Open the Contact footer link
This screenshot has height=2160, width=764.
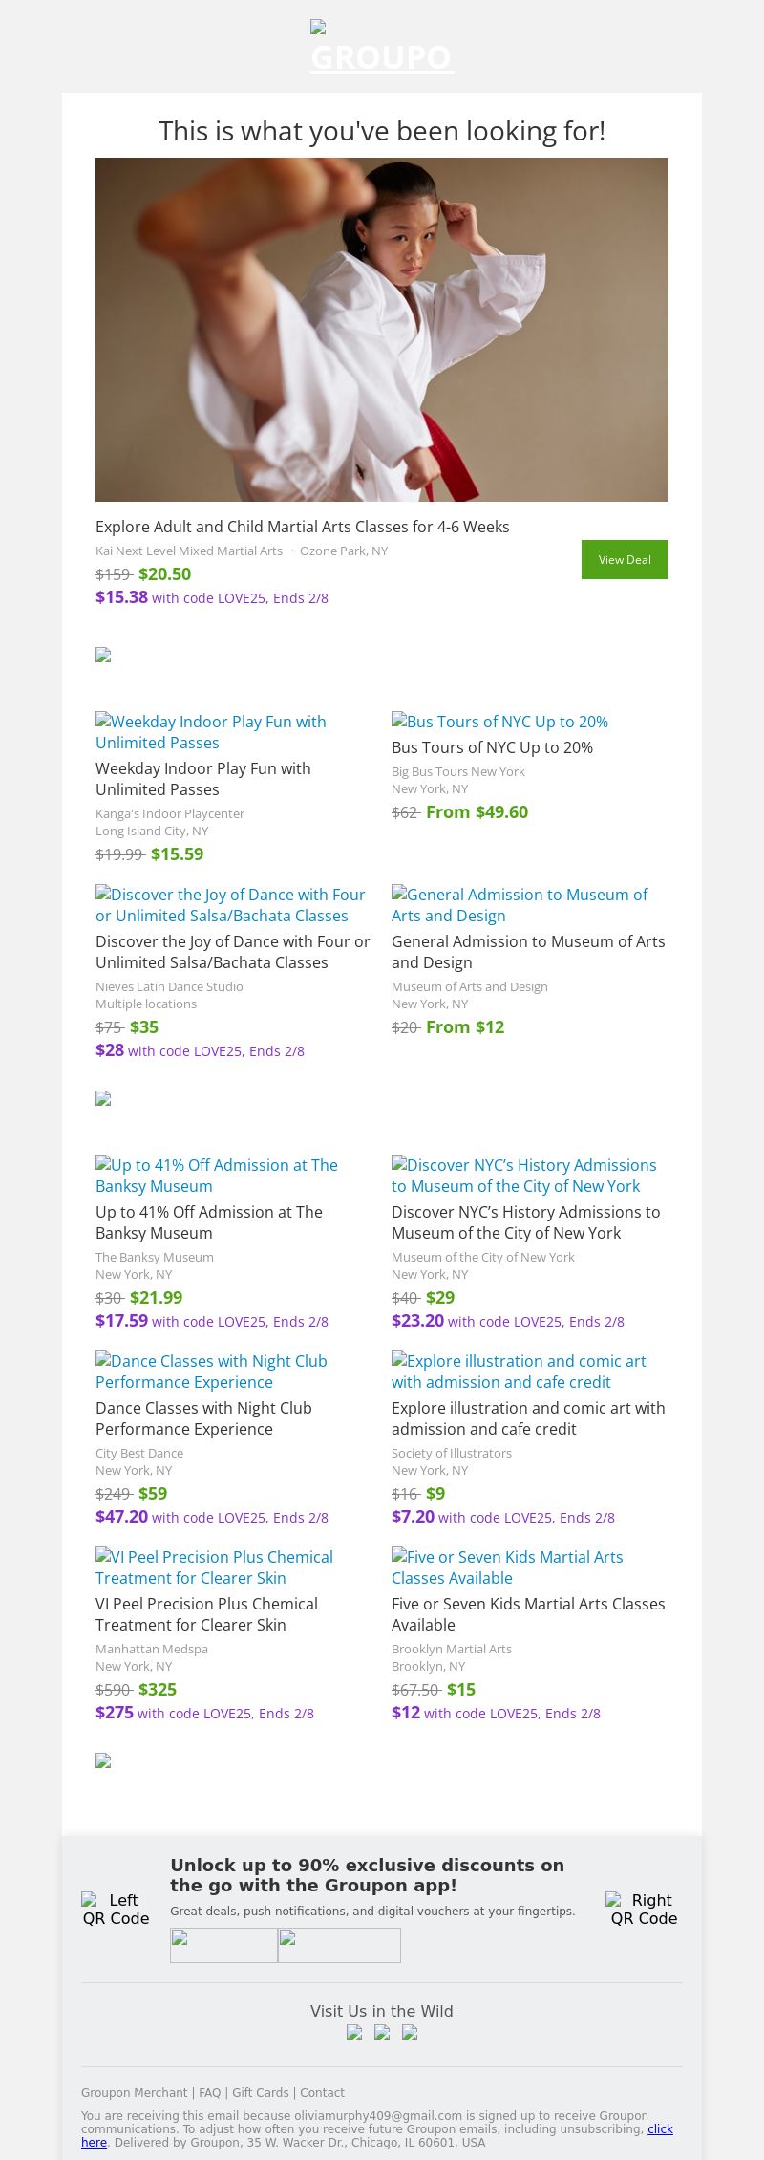pos(322,2093)
